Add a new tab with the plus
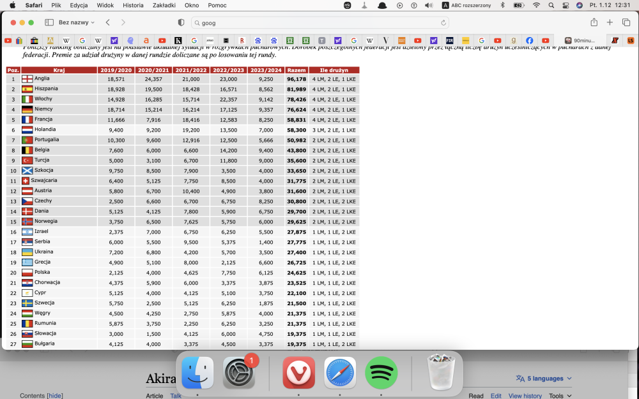 click(610, 22)
